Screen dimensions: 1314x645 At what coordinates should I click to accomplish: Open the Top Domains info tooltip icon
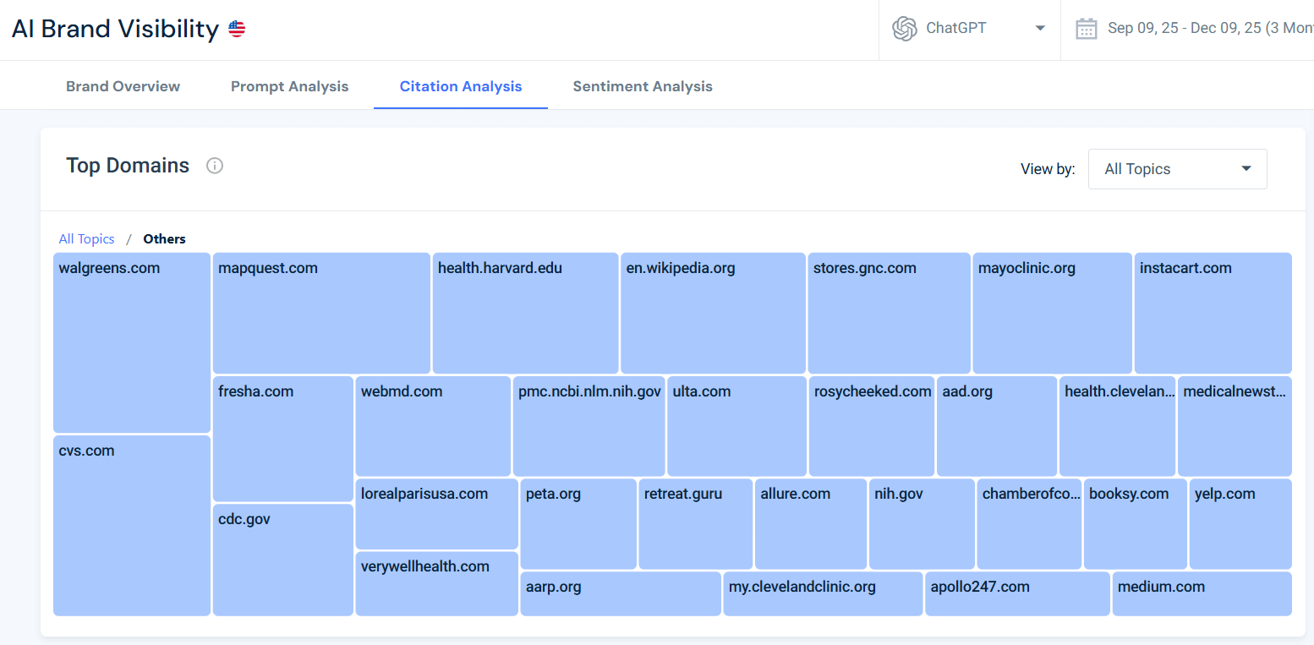tap(214, 166)
